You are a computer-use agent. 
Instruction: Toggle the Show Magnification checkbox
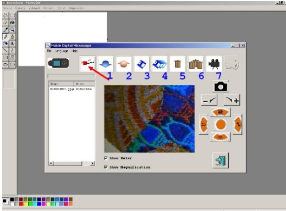(106, 167)
